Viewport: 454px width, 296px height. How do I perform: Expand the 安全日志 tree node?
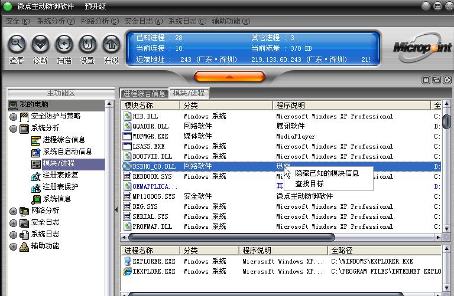pyautogui.click(x=14, y=223)
